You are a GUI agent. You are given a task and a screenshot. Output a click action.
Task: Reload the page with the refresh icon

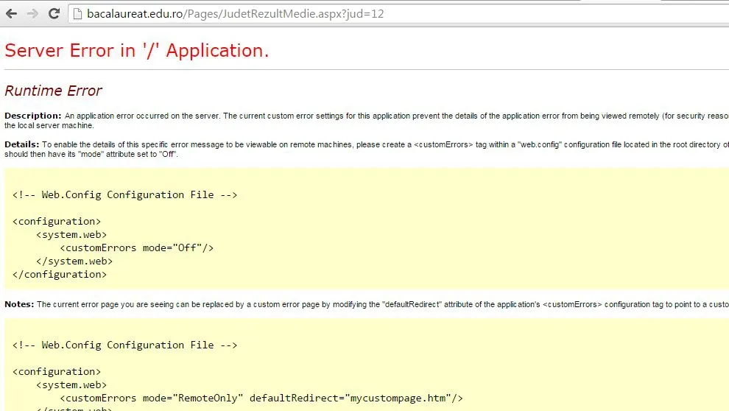54,13
